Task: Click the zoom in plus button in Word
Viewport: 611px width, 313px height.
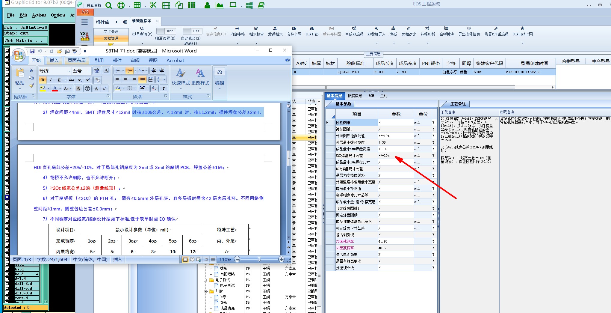Action: (x=281, y=259)
